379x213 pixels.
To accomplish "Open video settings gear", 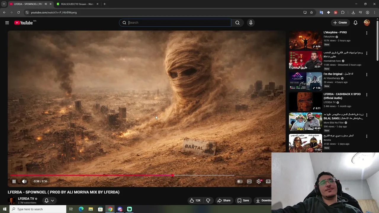I will (259, 181).
